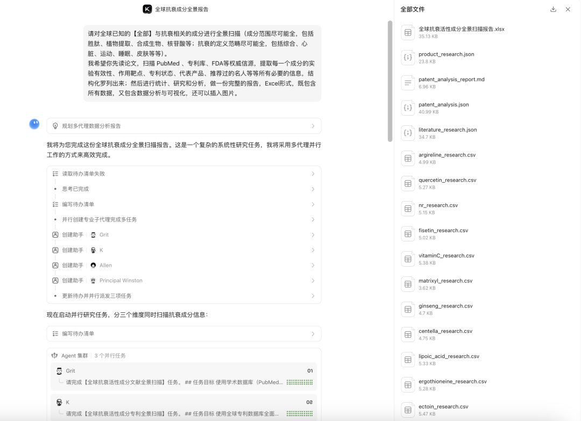Click the progress dots on K task card
The image size is (581, 421).
tap(300, 413)
